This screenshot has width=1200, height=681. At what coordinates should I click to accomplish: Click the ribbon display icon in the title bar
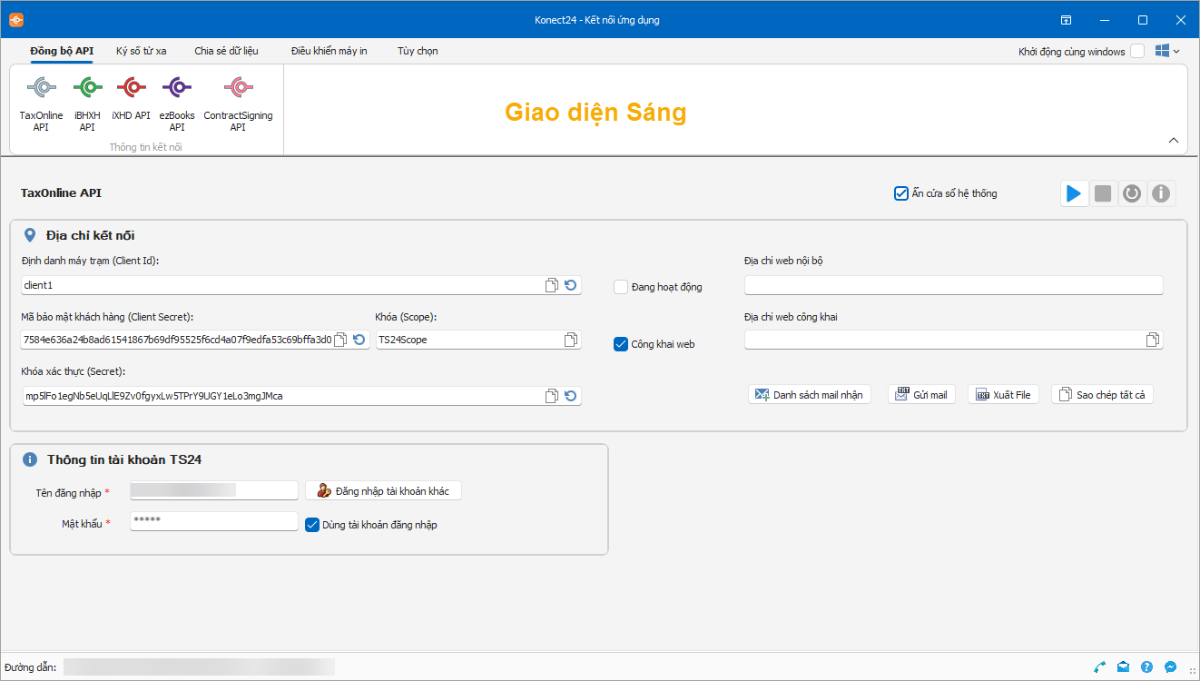pos(1067,19)
